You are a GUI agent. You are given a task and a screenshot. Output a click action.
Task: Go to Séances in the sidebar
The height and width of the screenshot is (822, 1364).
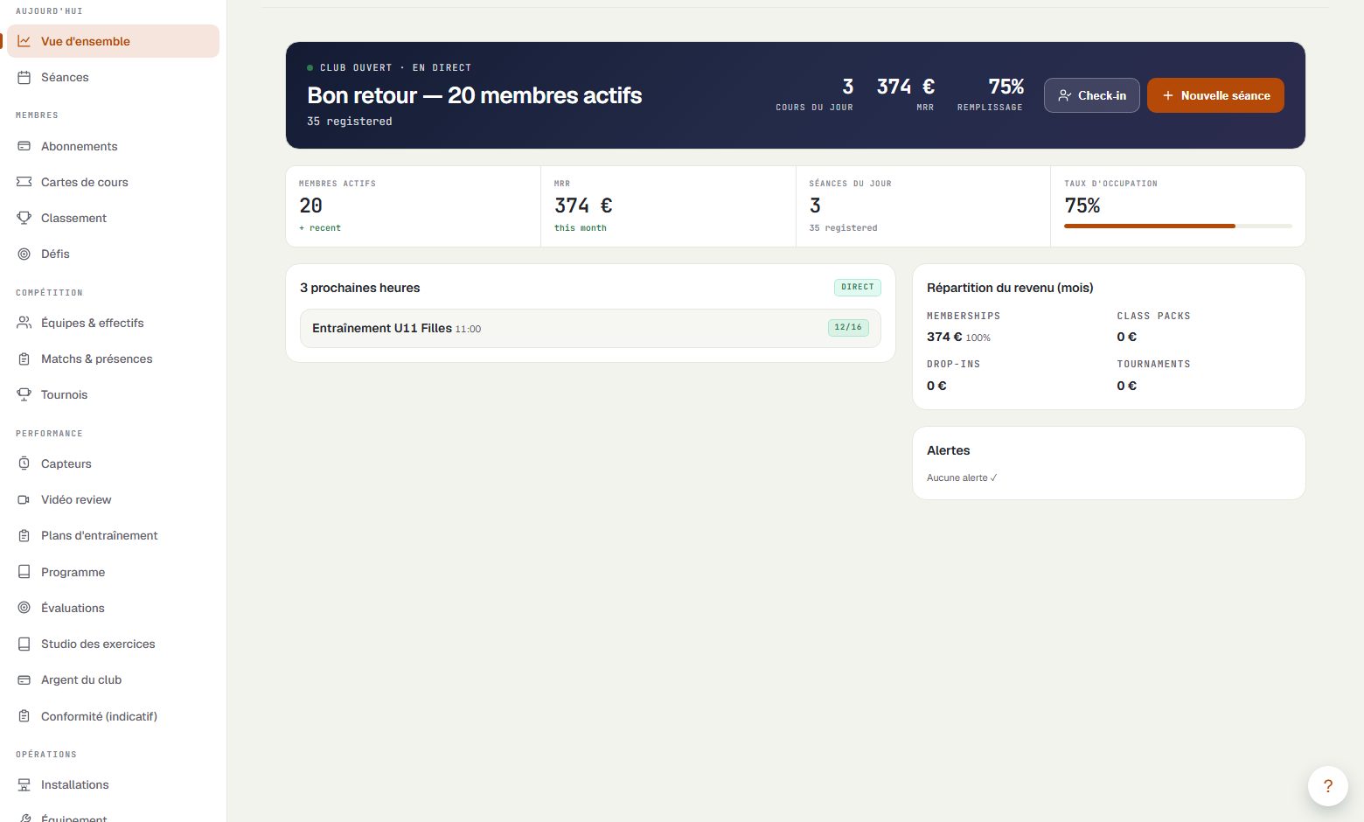(x=113, y=77)
